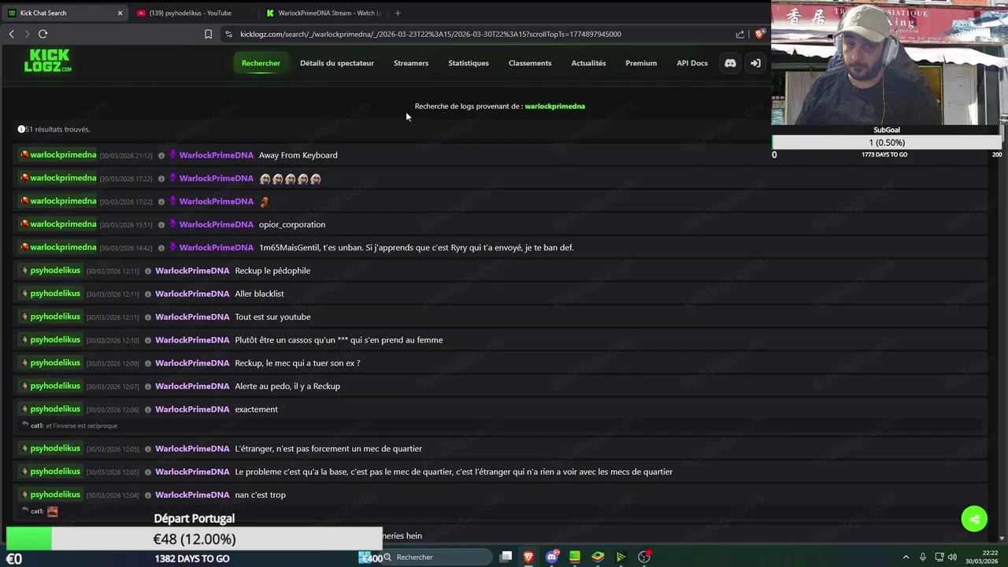Switch to the psyhodelikus YouTube tab
Image resolution: width=1008 pixels, height=567 pixels.
(x=193, y=13)
